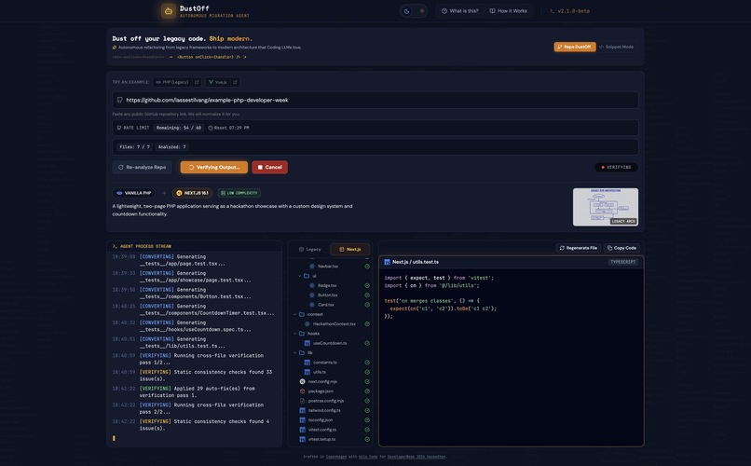Image resolution: width=751 pixels, height=466 pixels.
Task: Open next.config.mjs file
Action: tap(322, 382)
